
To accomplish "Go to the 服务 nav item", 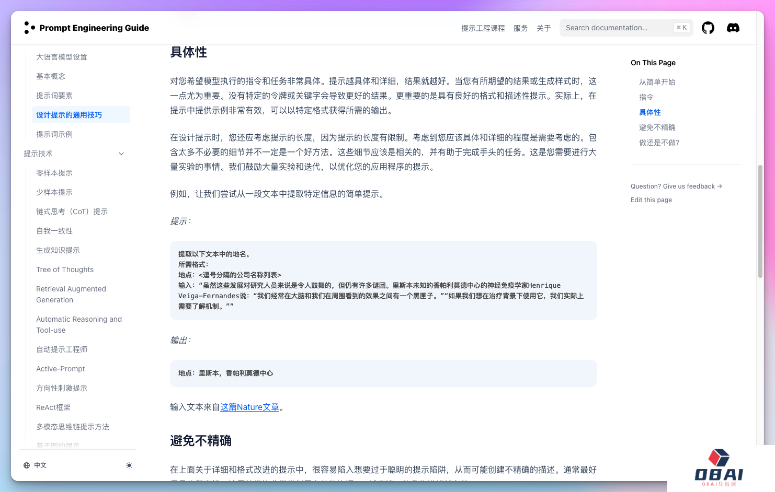I will pos(520,28).
